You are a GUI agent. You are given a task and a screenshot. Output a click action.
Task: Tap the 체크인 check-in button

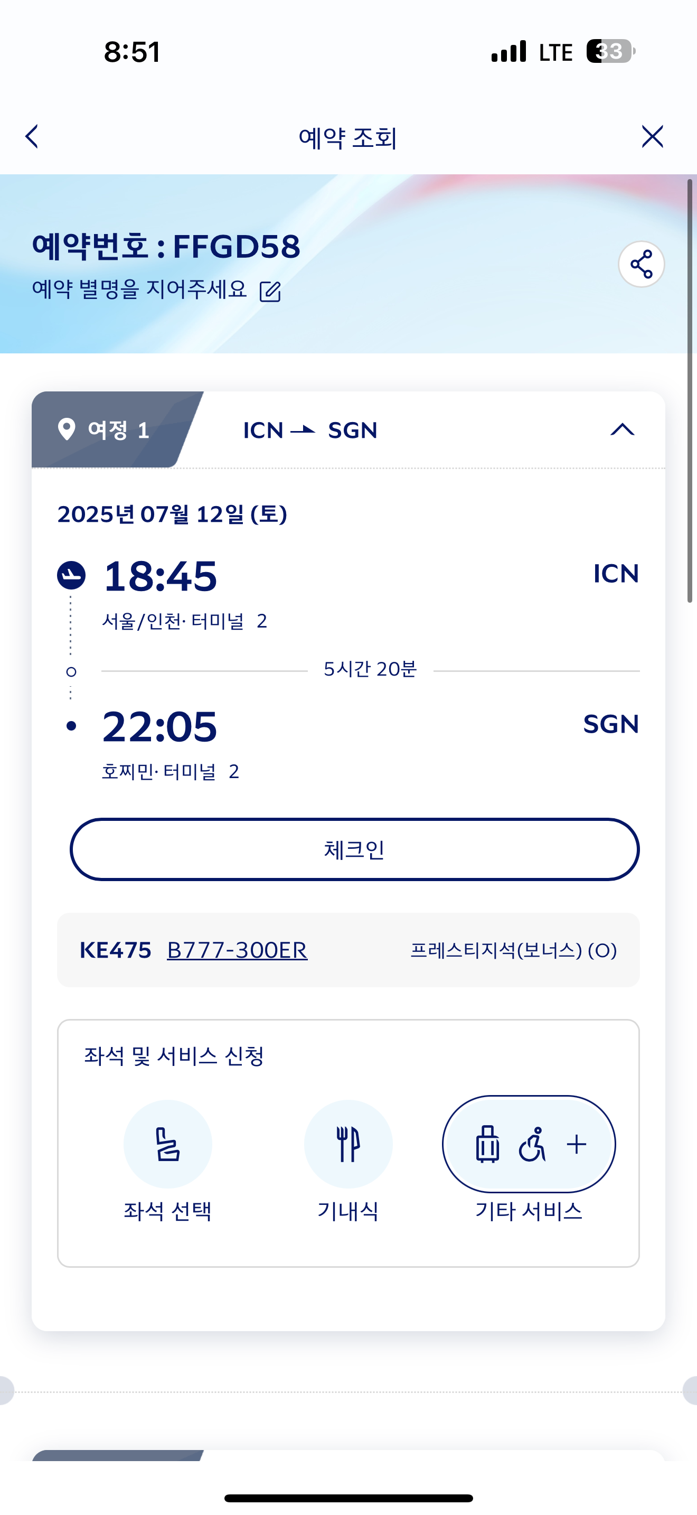pyautogui.click(x=354, y=849)
